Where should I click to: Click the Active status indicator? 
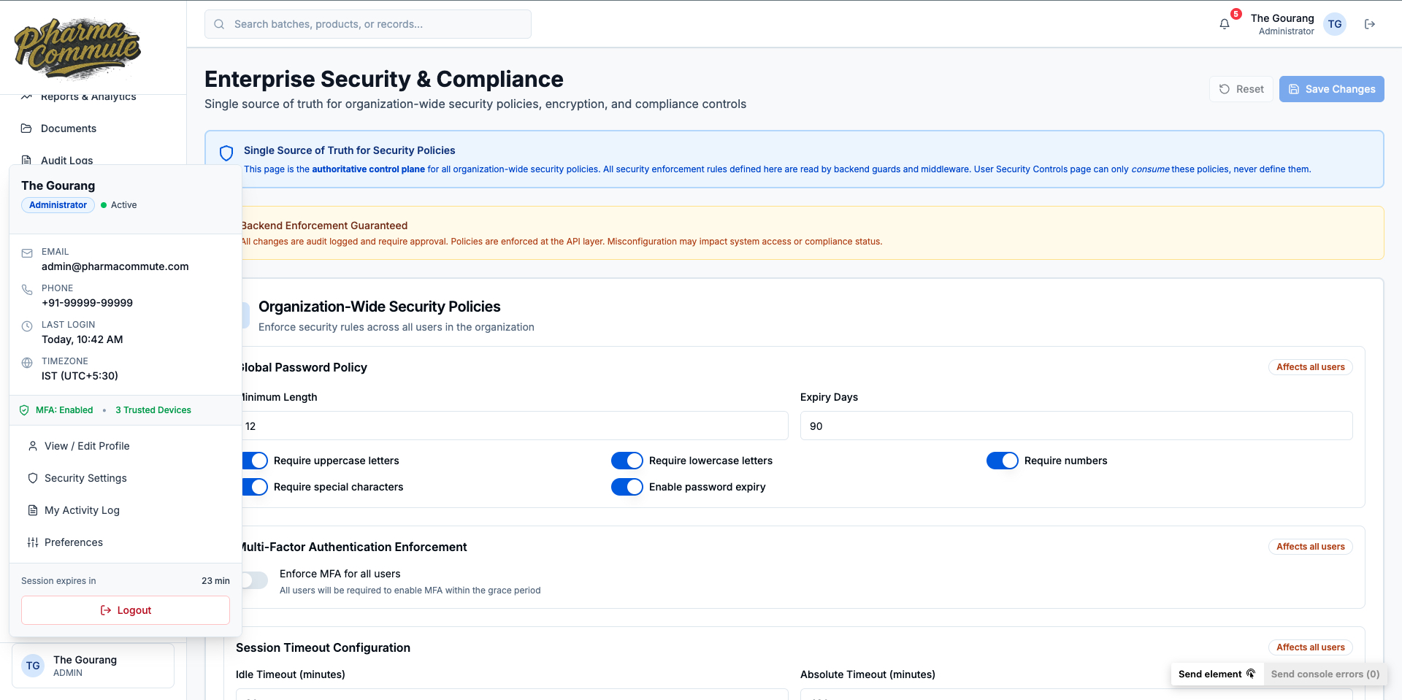[x=119, y=205]
